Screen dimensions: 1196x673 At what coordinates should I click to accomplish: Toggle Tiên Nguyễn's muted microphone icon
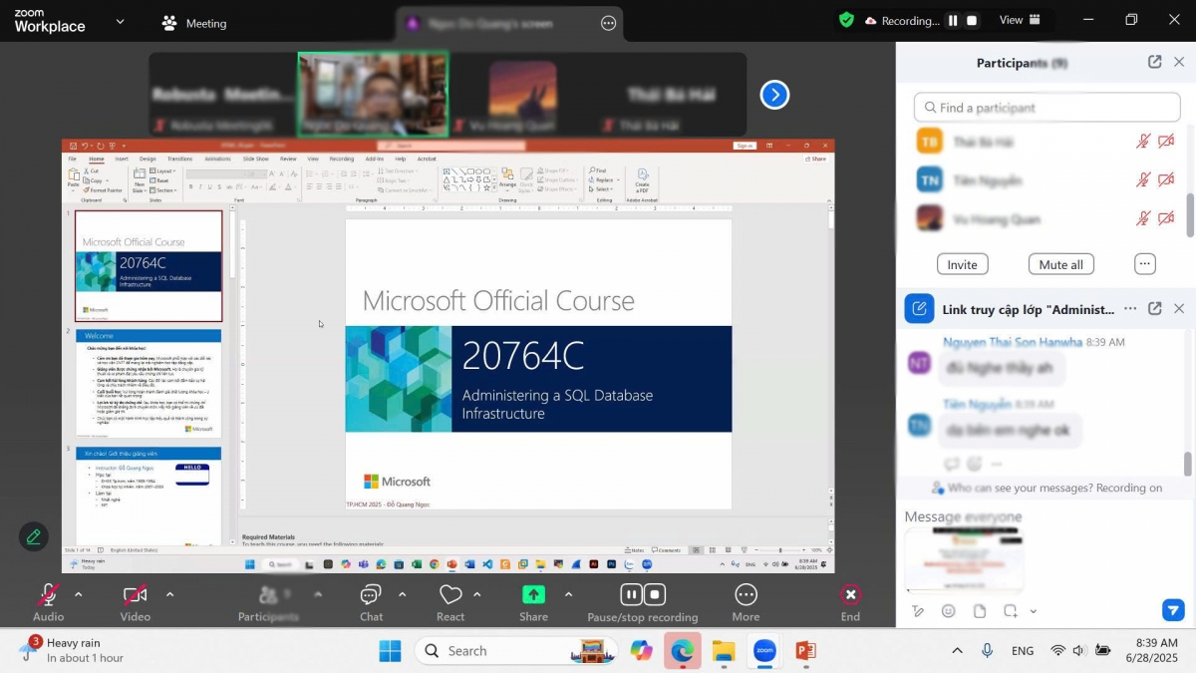[x=1144, y=180]
